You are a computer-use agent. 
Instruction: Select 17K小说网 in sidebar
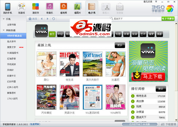point(12,99)
